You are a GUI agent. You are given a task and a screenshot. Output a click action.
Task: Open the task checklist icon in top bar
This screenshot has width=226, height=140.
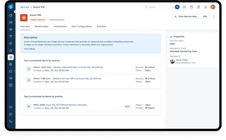[184, 7]
